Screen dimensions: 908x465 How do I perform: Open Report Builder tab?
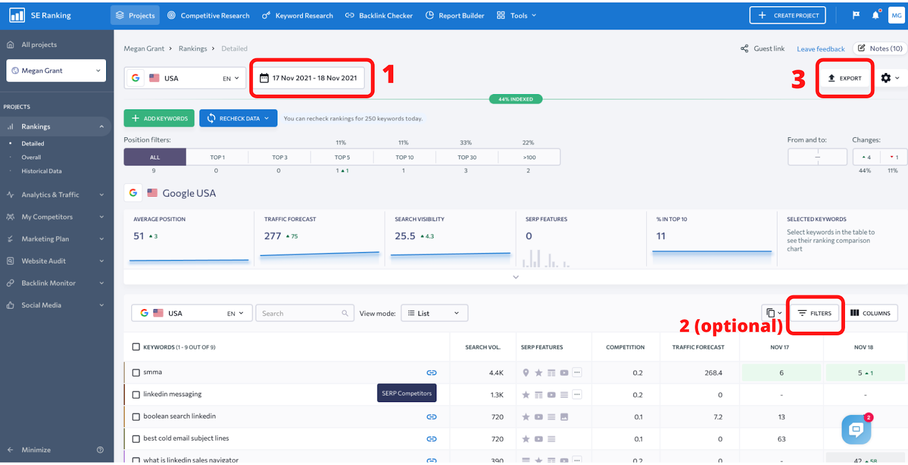click(455, 15)
